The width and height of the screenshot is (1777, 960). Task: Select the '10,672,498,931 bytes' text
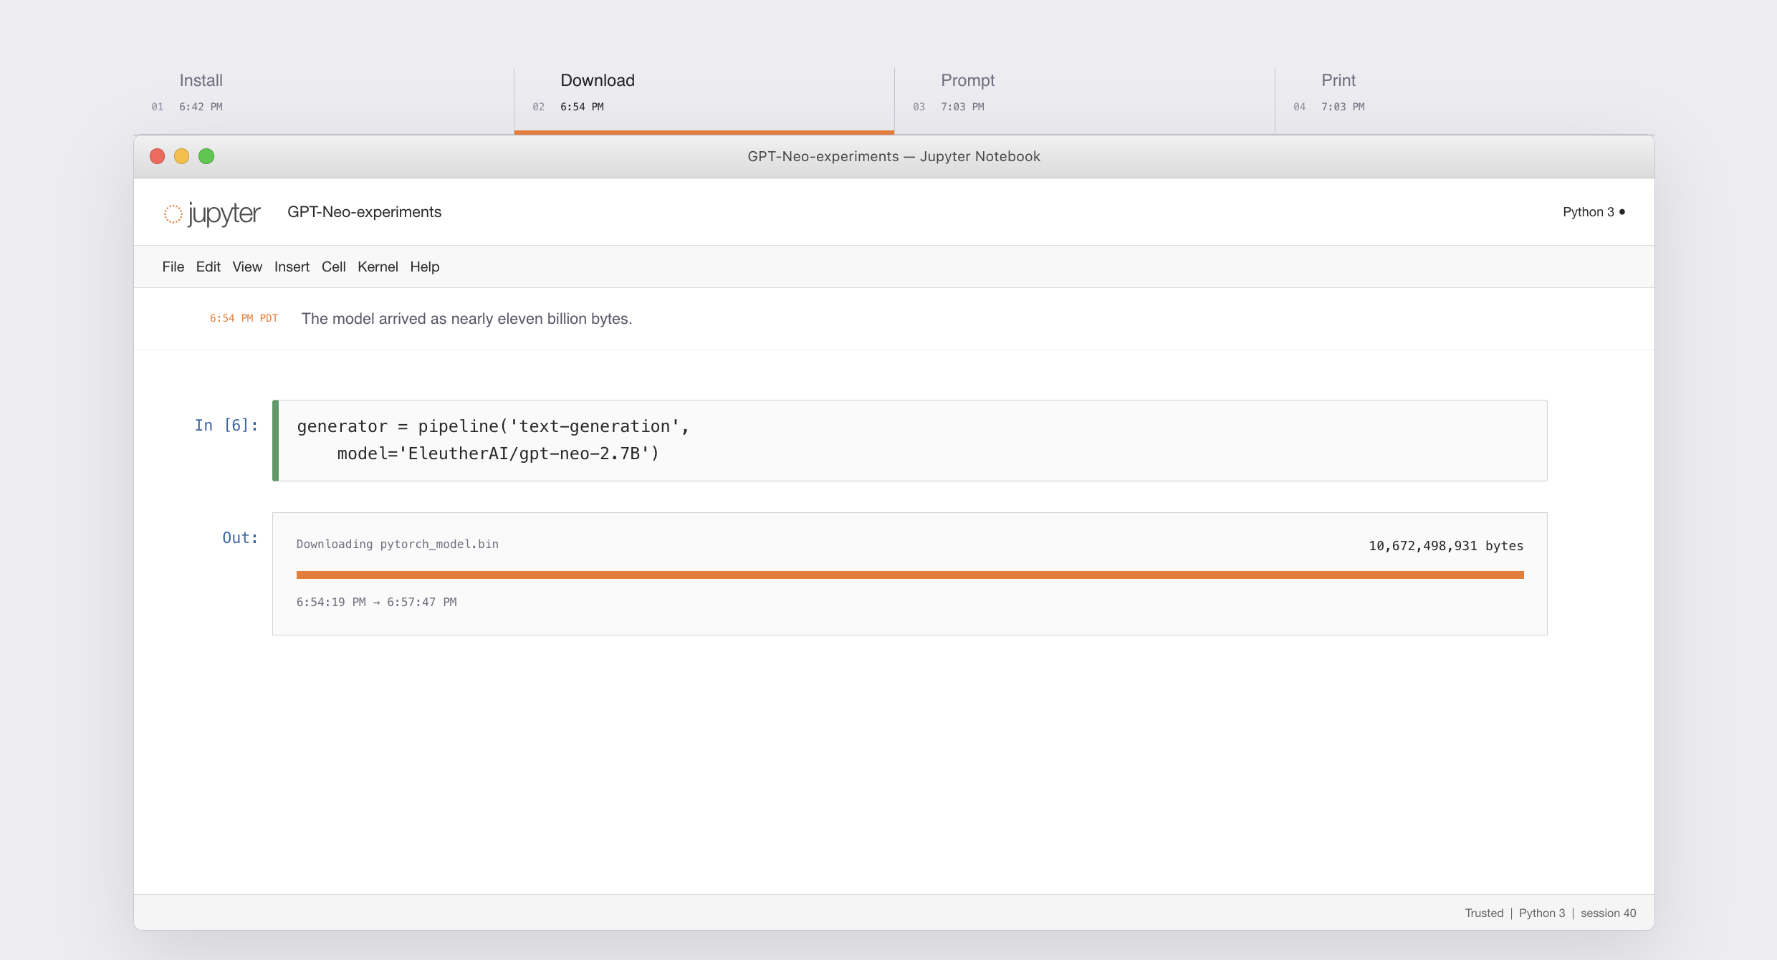[x=1446, y=546]
